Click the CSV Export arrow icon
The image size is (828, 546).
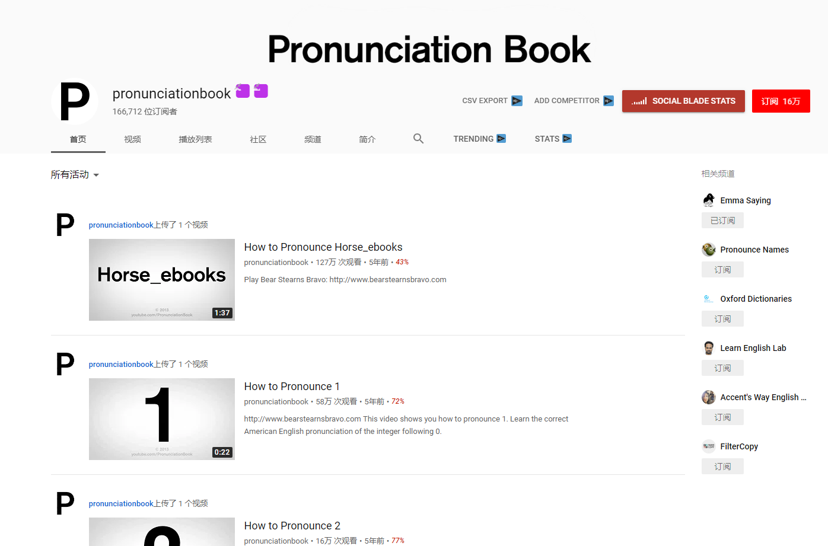tap(517, 101)
